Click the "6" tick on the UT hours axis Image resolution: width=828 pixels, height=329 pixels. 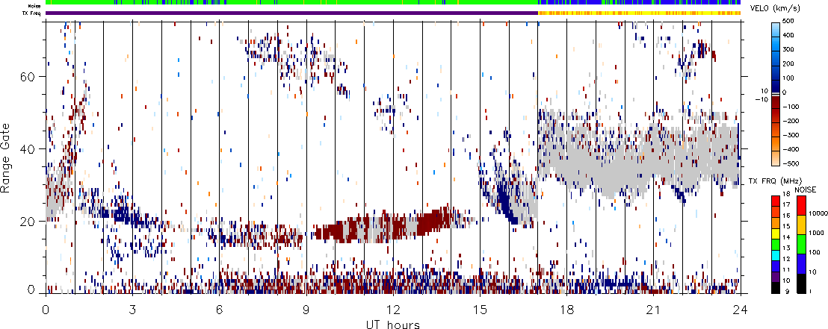(x=219, y=310)
